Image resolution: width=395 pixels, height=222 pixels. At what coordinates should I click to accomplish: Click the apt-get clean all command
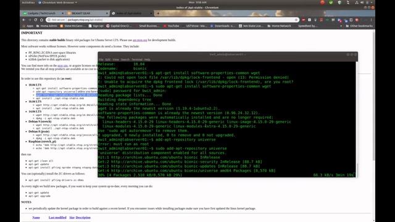(x=41, y=161)
